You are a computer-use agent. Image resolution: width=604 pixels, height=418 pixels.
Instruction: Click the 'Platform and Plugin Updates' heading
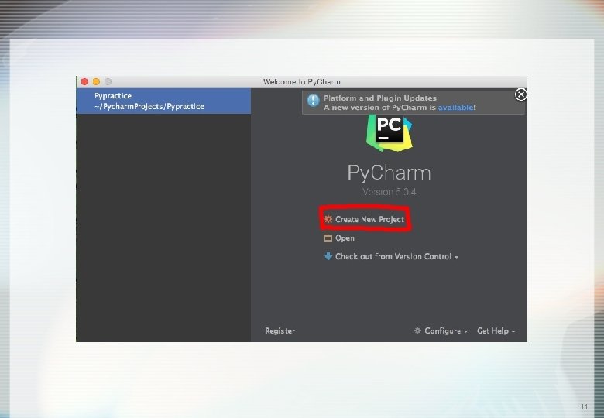[x=380, y=98]
